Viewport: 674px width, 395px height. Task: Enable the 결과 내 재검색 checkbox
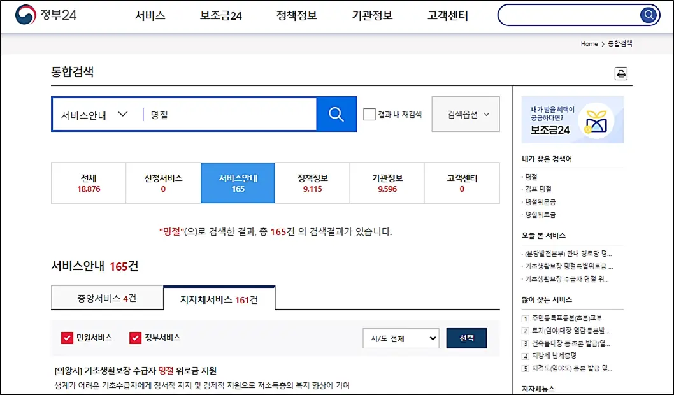[x=369, y=114]
